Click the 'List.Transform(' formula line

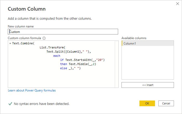(52, 47)
